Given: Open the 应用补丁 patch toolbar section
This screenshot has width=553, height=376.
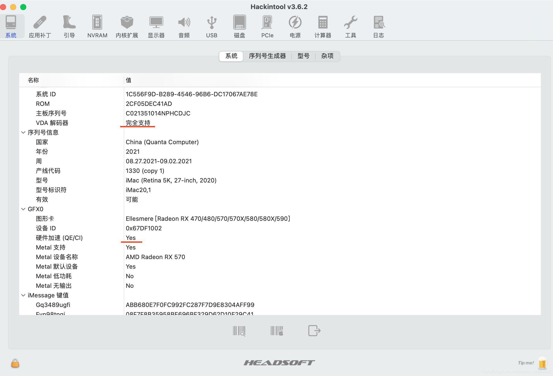Looking at the screenshot, I should 40,27.
